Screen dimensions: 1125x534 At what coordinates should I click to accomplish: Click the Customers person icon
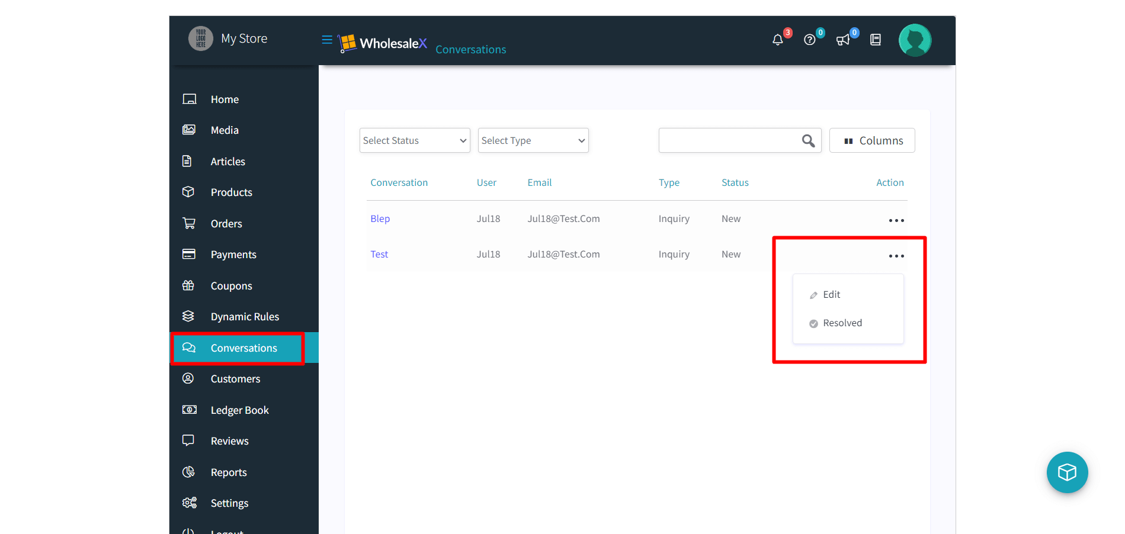[x=188, y=378]
